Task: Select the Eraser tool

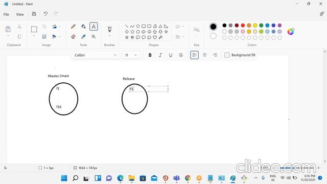Action: point(73,37)
